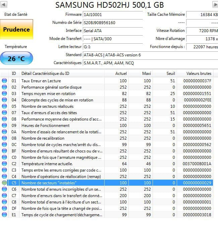Click the status icon of row C7

coord(4,195)
